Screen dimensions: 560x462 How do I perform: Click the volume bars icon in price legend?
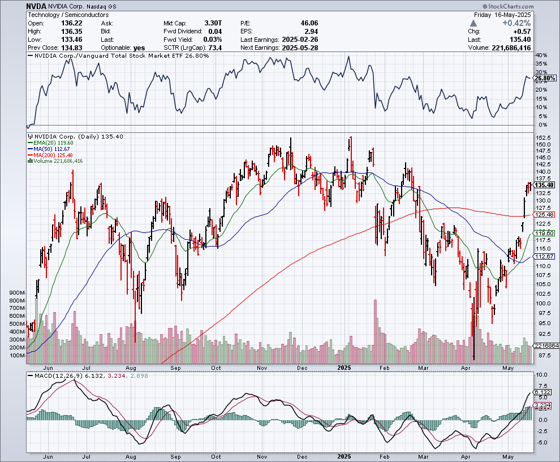tap(31, 161)
